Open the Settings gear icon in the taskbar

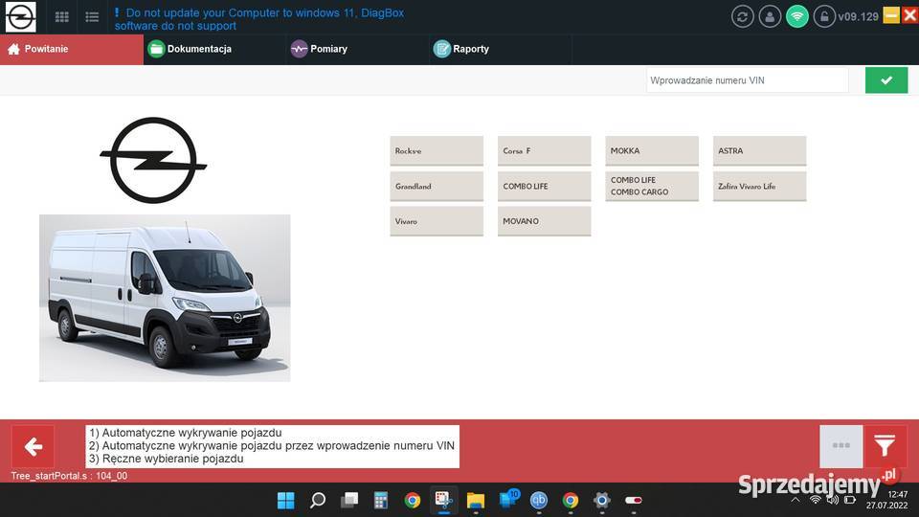tap(602, 500)
